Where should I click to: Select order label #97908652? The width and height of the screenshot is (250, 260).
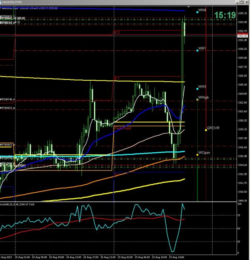[x=7, y=145]
